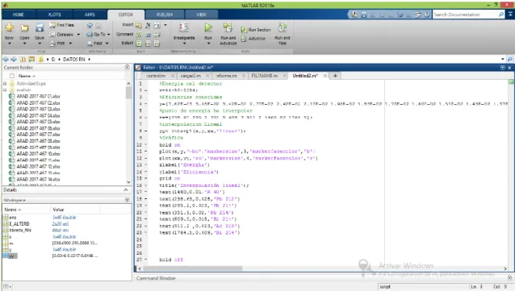Toggle breakpoint dash on line 2
515x291 pixels.
[146, 90]
